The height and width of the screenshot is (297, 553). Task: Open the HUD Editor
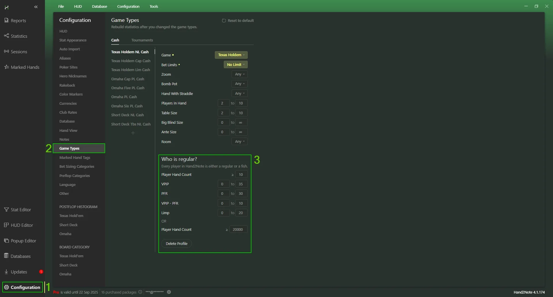[6, 225]
